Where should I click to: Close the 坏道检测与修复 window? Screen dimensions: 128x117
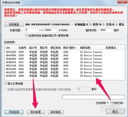point(123,2)
